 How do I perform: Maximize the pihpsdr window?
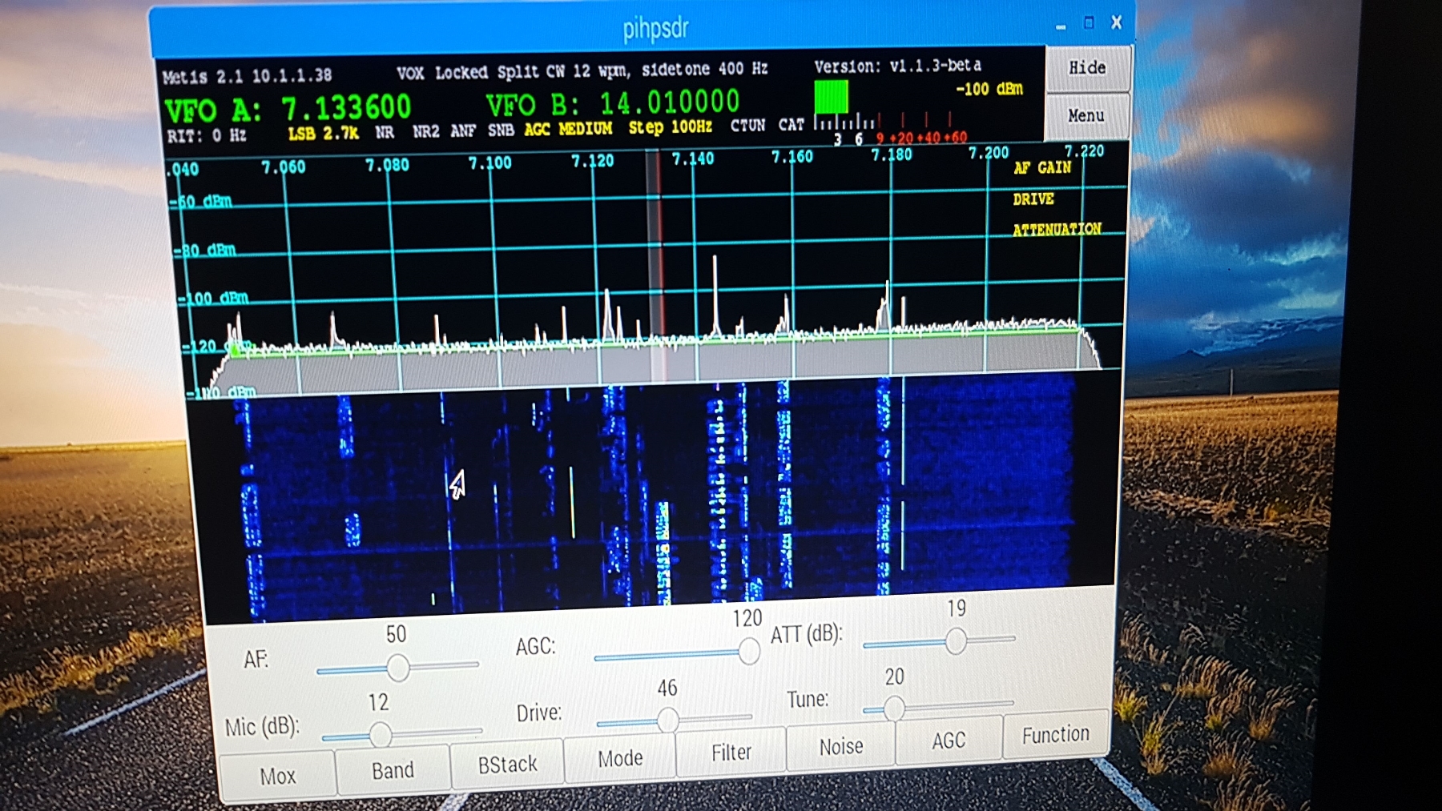pos(1089,23)
